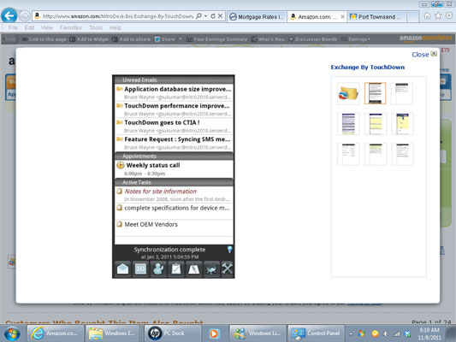Image resolution: width=456 pixels, height=342 pixels.
Task: Click the browser Forward arrow button
Action: pyautogui.click(x=25, y=16)
